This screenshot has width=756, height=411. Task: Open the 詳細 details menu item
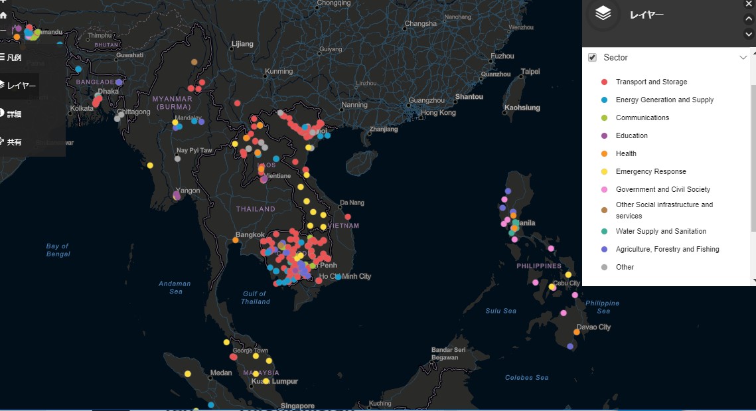(x=11, y=114)
